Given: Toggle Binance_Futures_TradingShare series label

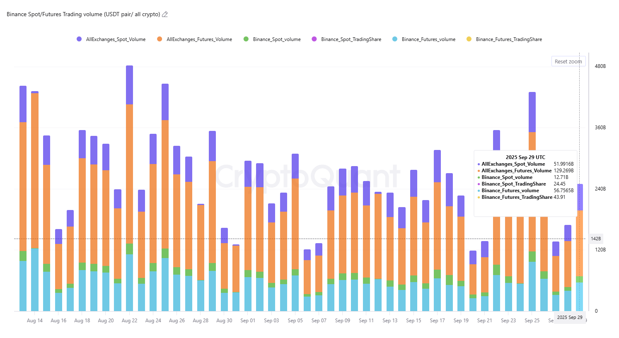Looking at the screenshot, I should click(509, 39).
